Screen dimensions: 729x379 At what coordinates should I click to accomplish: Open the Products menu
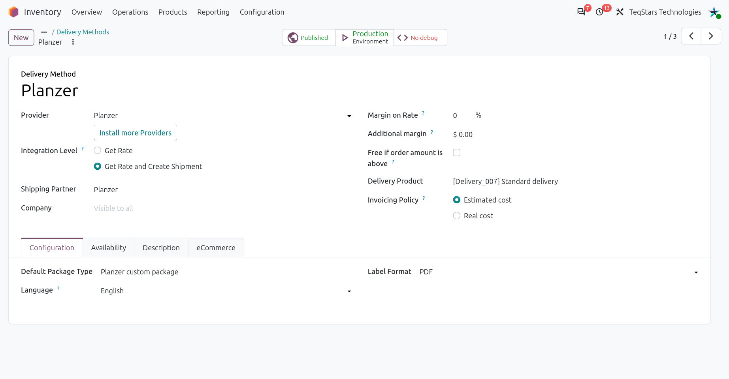click(x=173, y=12)
